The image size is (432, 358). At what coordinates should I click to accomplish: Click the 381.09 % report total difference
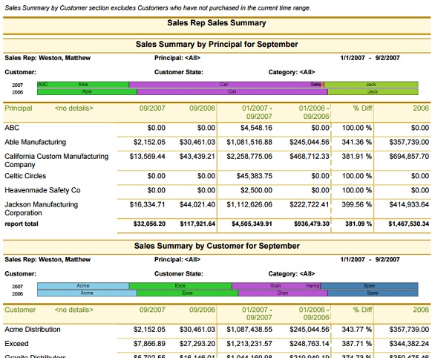click(359, 224)
